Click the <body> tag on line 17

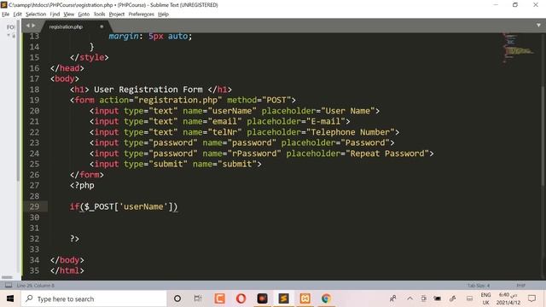pos(65,79)
